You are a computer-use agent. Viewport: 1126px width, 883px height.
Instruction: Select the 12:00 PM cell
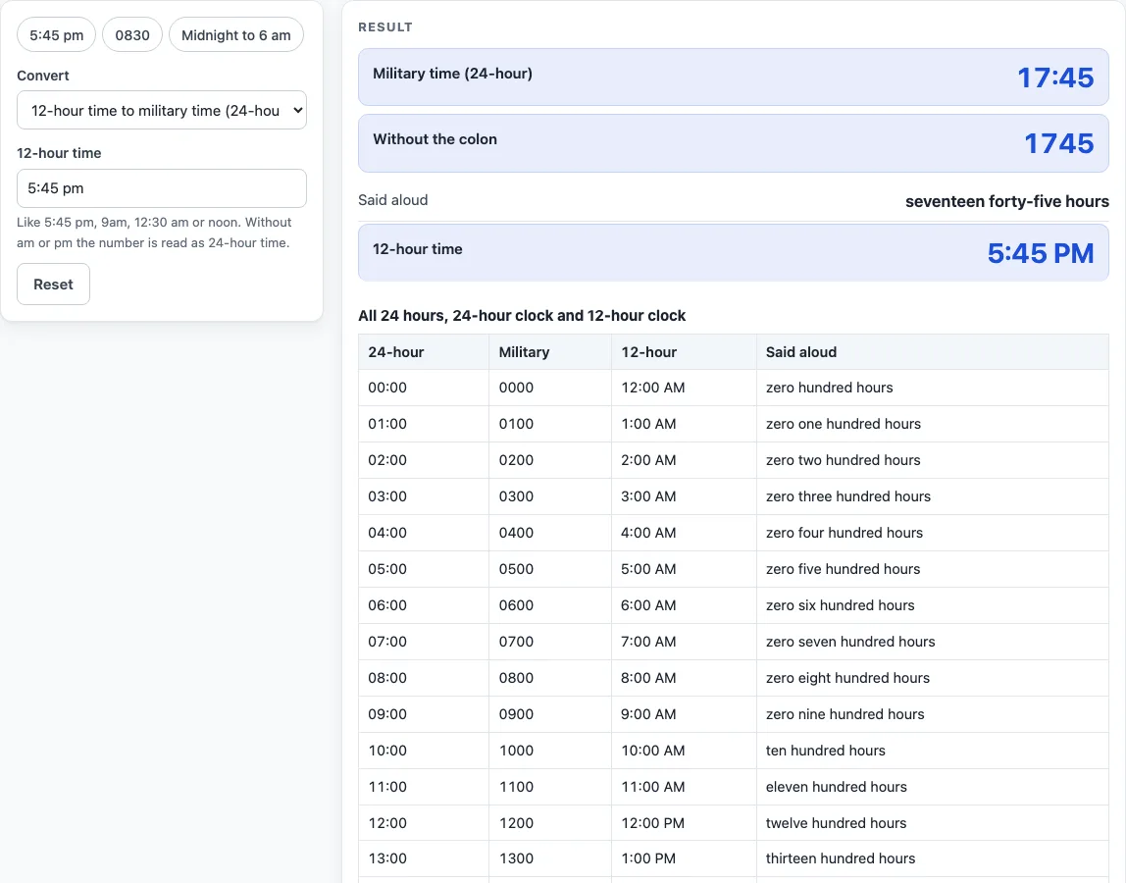click(684, 823)
